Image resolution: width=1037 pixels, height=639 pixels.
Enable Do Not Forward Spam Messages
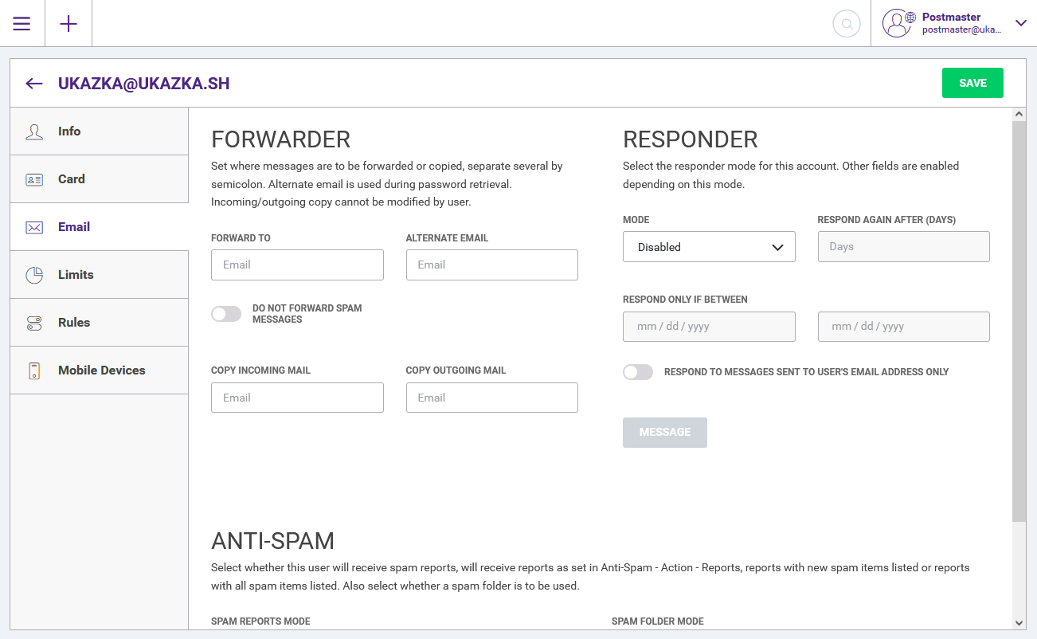(x=226, y=314)
